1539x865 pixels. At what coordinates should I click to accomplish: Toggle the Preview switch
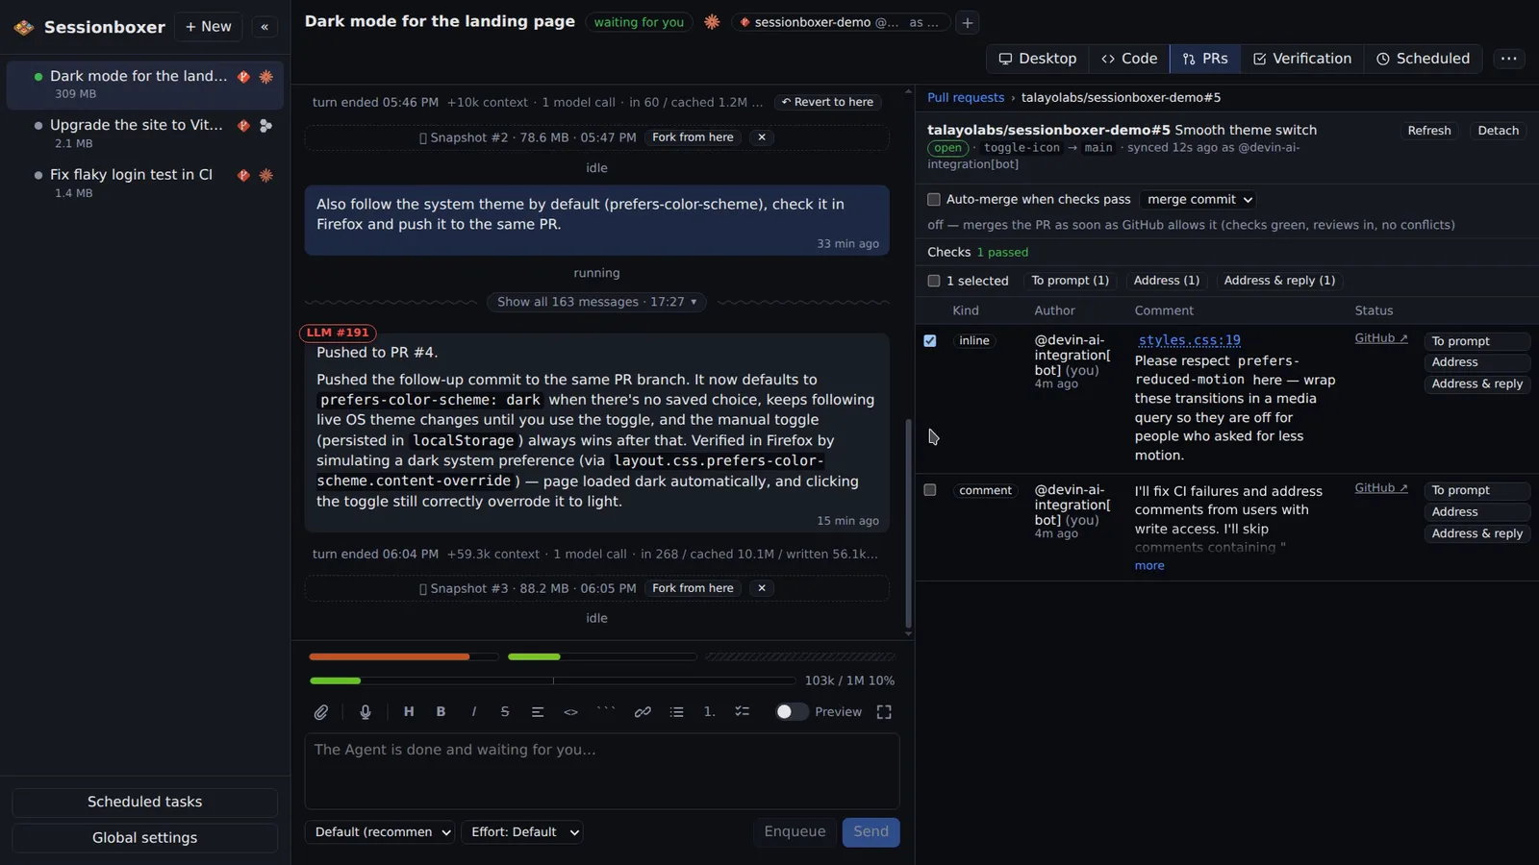[791, 712]
